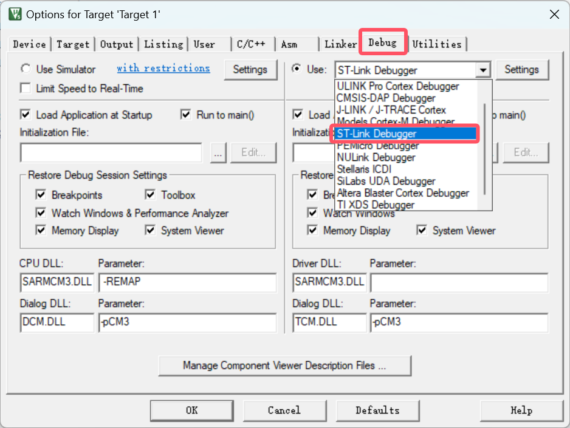Click the empty Driver DLL Parameter field
The image size is (570, 428).
(x=459, y=282)
